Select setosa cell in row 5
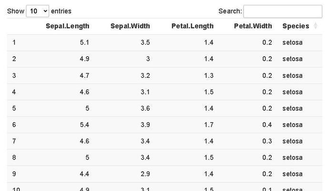The height and width of the screenshot is (191, 329). tap(292, 108)
